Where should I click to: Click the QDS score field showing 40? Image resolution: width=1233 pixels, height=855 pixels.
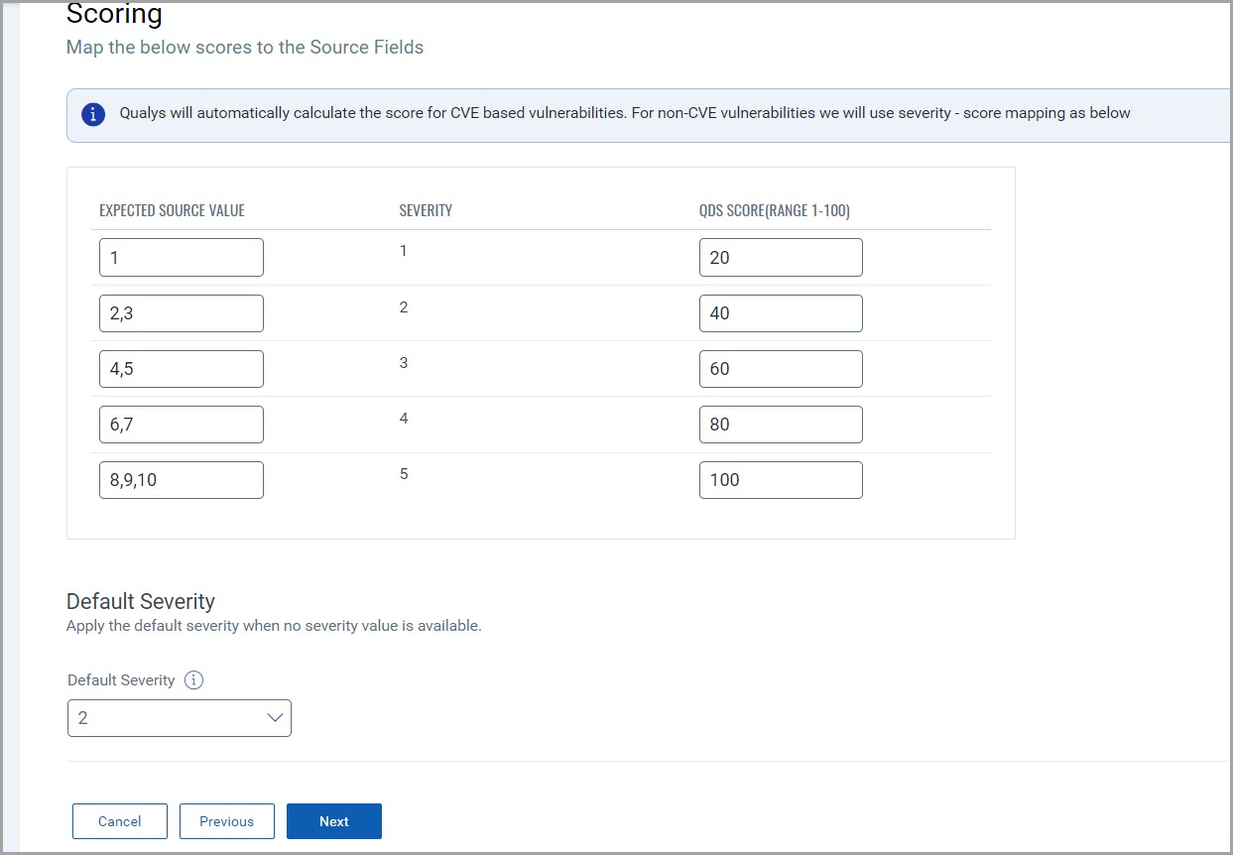781,313
